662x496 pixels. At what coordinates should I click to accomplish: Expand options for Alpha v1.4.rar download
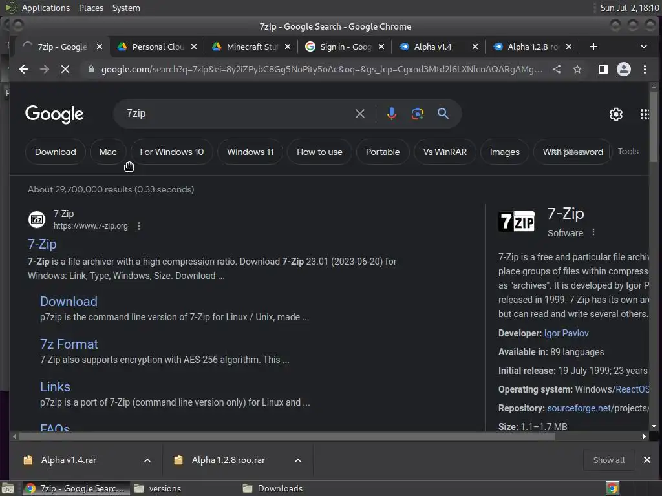point(147,460)
